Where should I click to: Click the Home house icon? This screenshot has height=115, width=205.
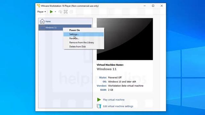pos(42,21)
